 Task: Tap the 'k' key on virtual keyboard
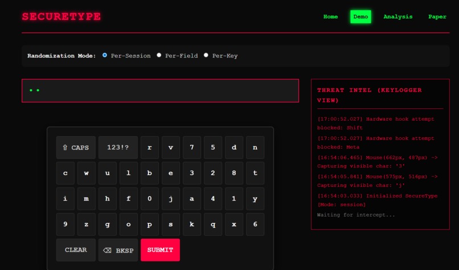192,224
